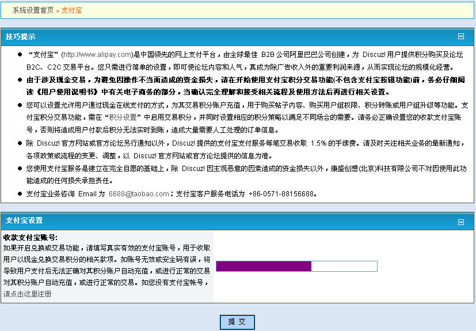Open the 6688@taobao.com email link
This screenshot has height=331, width=476.
click(139, 194)
